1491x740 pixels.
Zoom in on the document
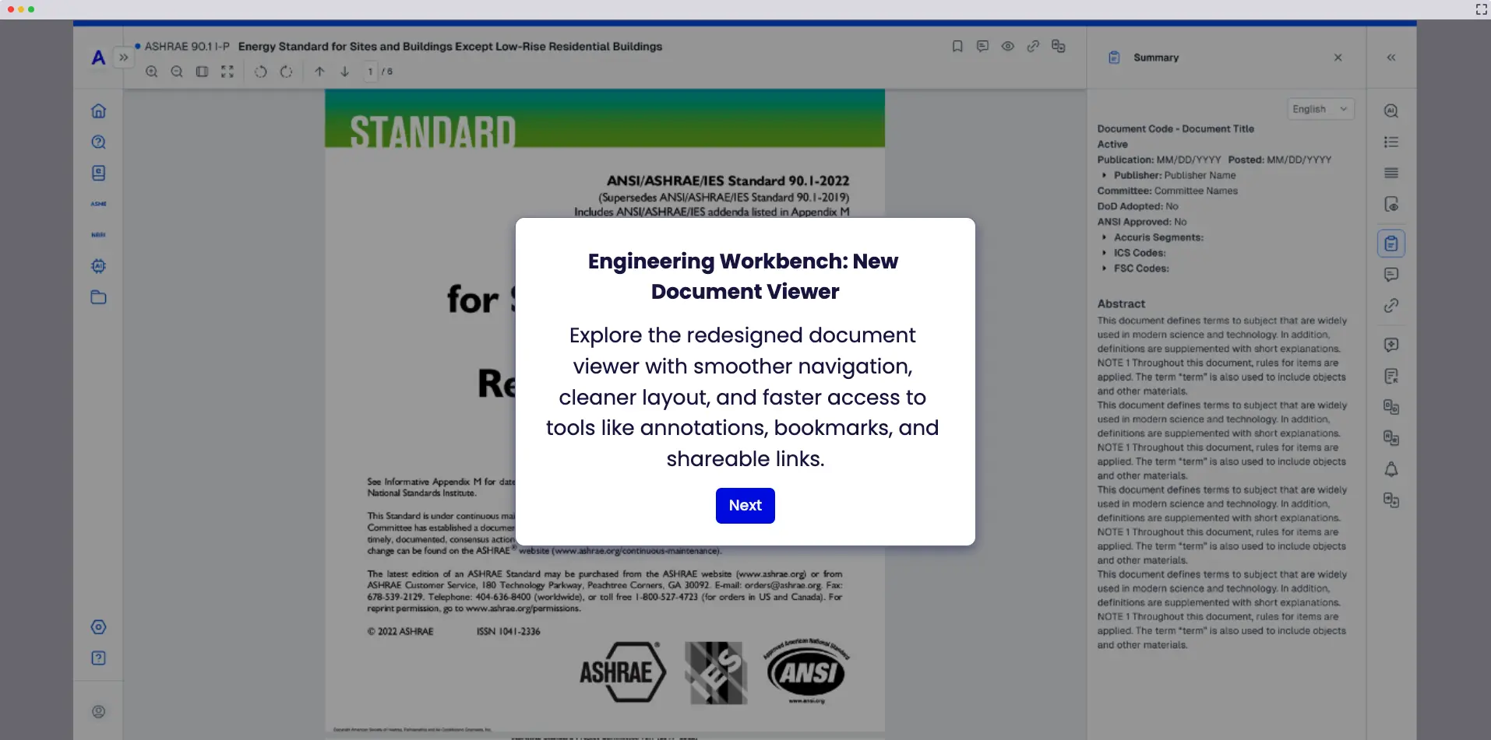coord(152,72)
